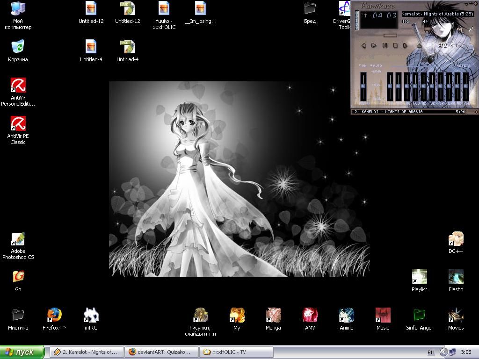
Task: Adjust the 3K equalizer band slider
Action: pyautogui.click(x=432, y=86)
